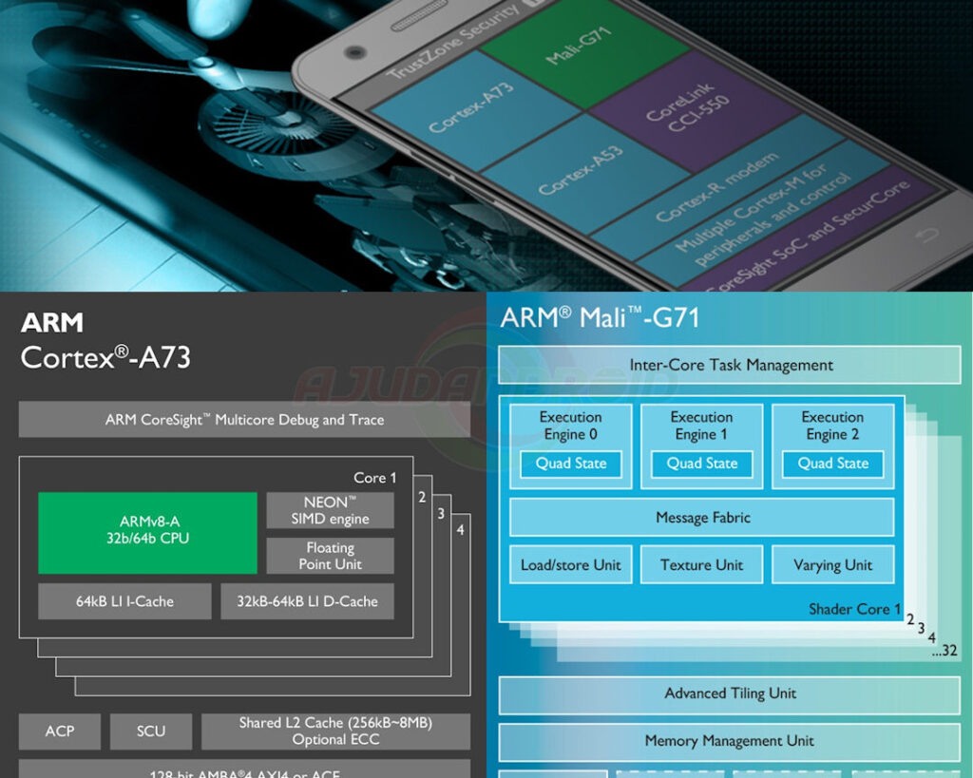Click the TrustZone Security label on the phone
The width and height of the screenshot is (973, 778).
click(453, 42)
